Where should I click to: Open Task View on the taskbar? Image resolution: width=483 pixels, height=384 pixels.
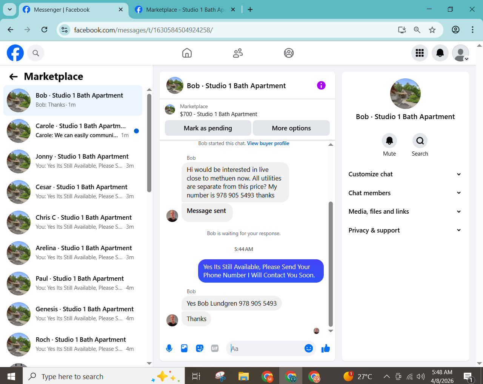[x=196, y=376]
